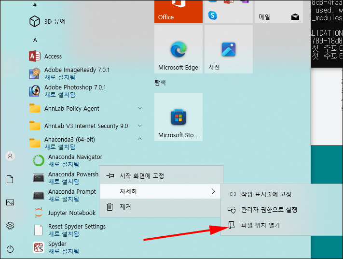Click the AhnLab V3 Internet Security folder icon
The width and height of the screenshot is (343, 259).
pyautogui.click(x=35, y=126)
